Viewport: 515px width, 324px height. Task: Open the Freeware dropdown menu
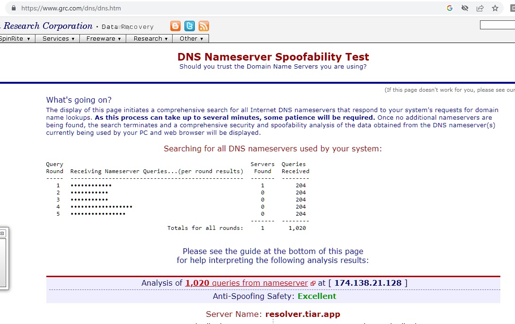(x=103, y=39)
